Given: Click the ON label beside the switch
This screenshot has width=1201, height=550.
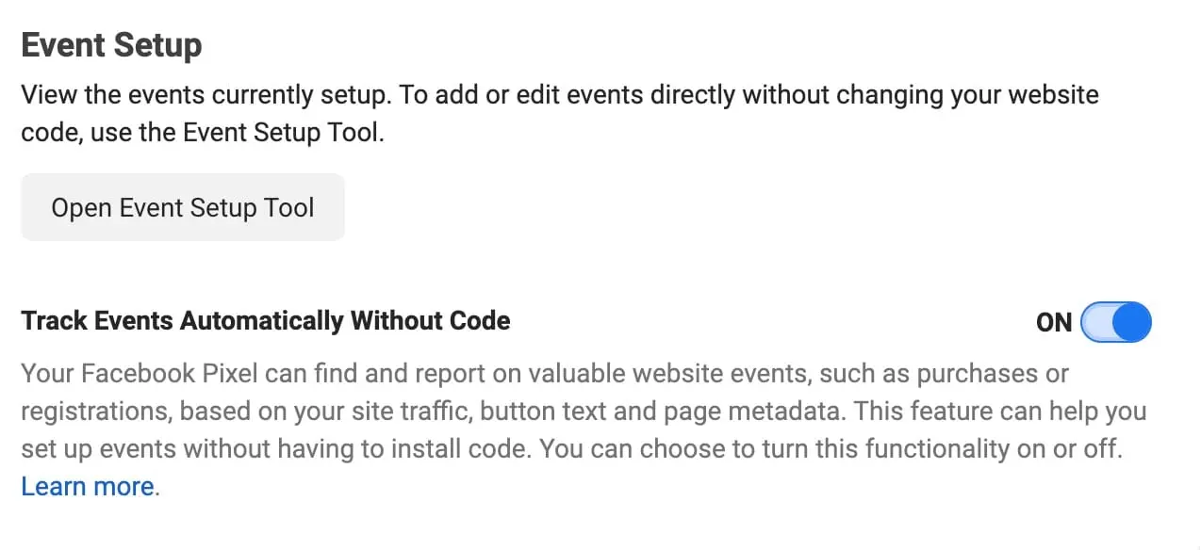Looking at the screenshot, I should tap(1053, 323).
